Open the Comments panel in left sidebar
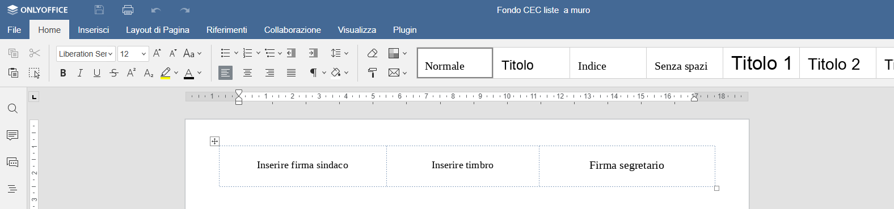The width and height of the screenshot is (894, 209). tap(12, 135)
